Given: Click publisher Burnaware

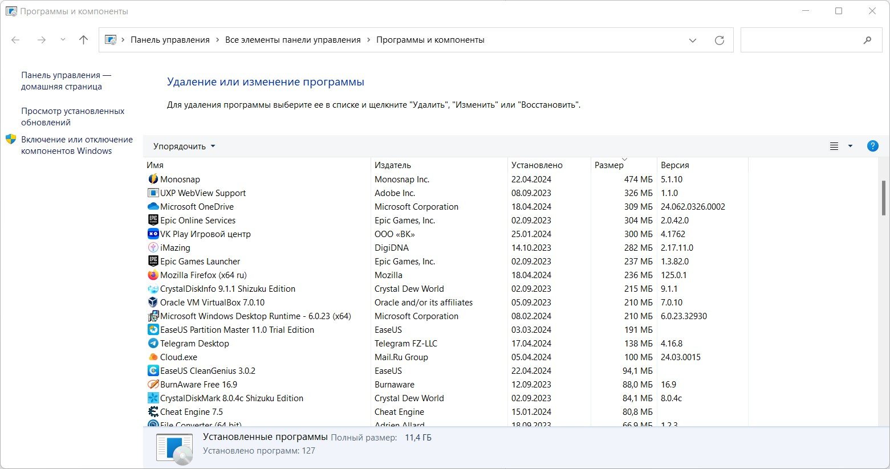Looking at the screenshot, I should (395, 384).
